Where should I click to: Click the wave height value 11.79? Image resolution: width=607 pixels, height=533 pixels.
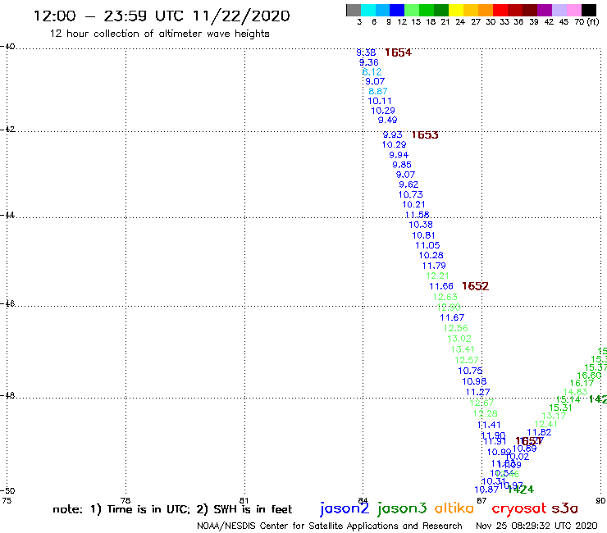tap(435, 266)
